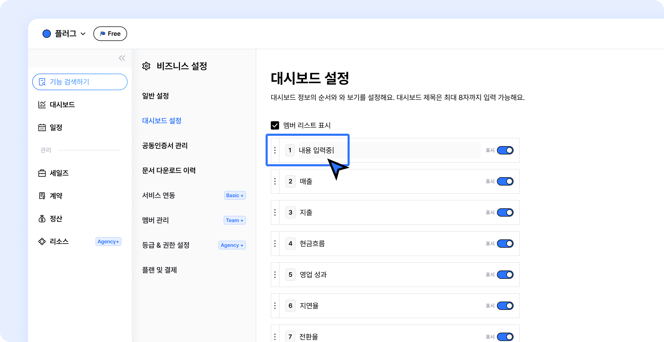
Task: Select 공동인증서 관리 in settings menu
Action: 165,146
